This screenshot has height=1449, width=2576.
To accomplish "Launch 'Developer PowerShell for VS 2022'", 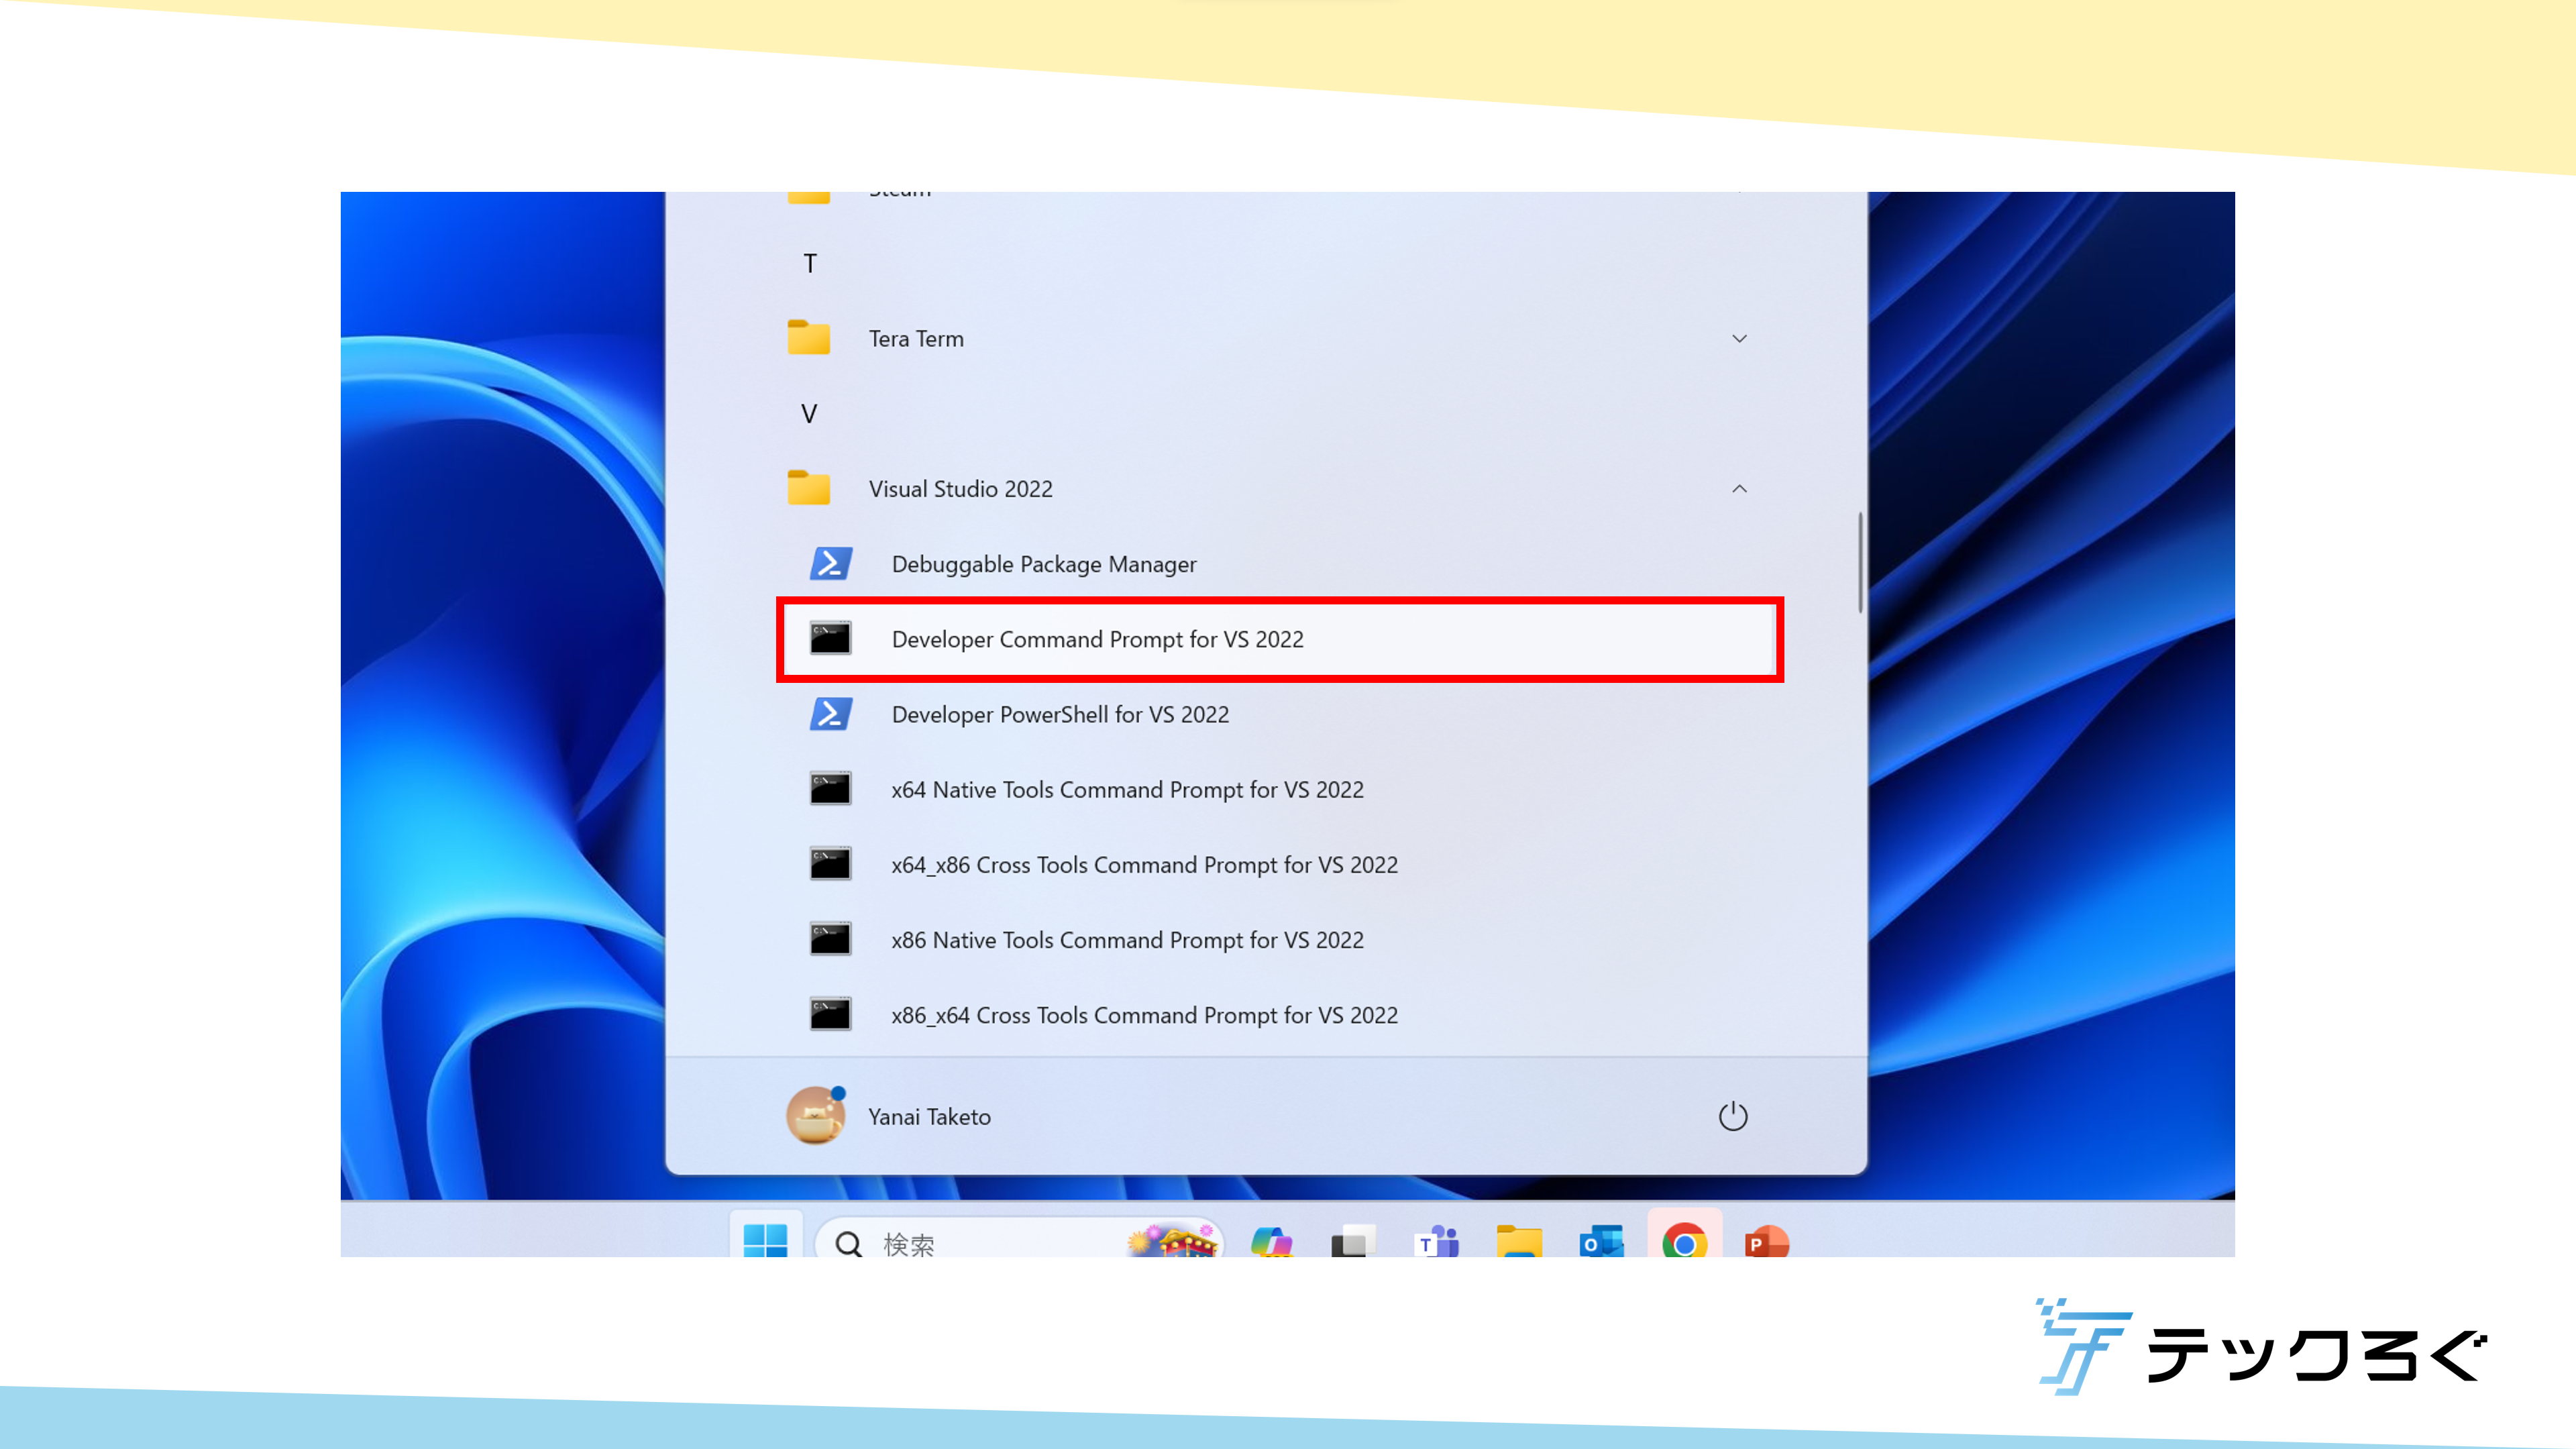I will [1060, 714].
